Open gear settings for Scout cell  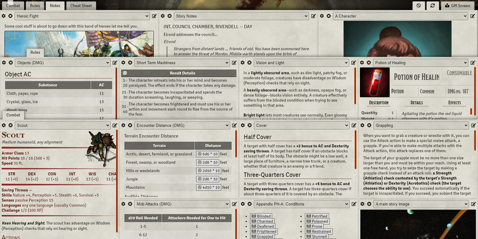tap(4, 125)
